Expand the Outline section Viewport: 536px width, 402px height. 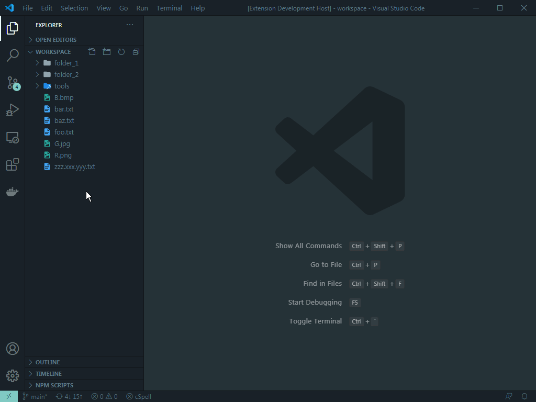coord(48,362)
